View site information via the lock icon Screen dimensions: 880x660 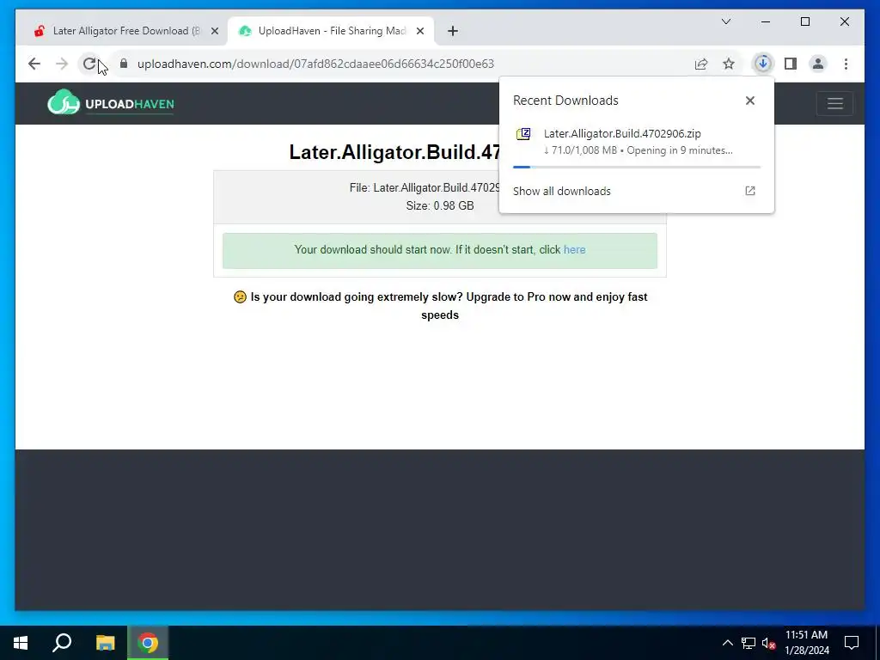(x=124, y=64)
